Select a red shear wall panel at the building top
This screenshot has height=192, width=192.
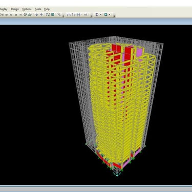coord(116,48)
